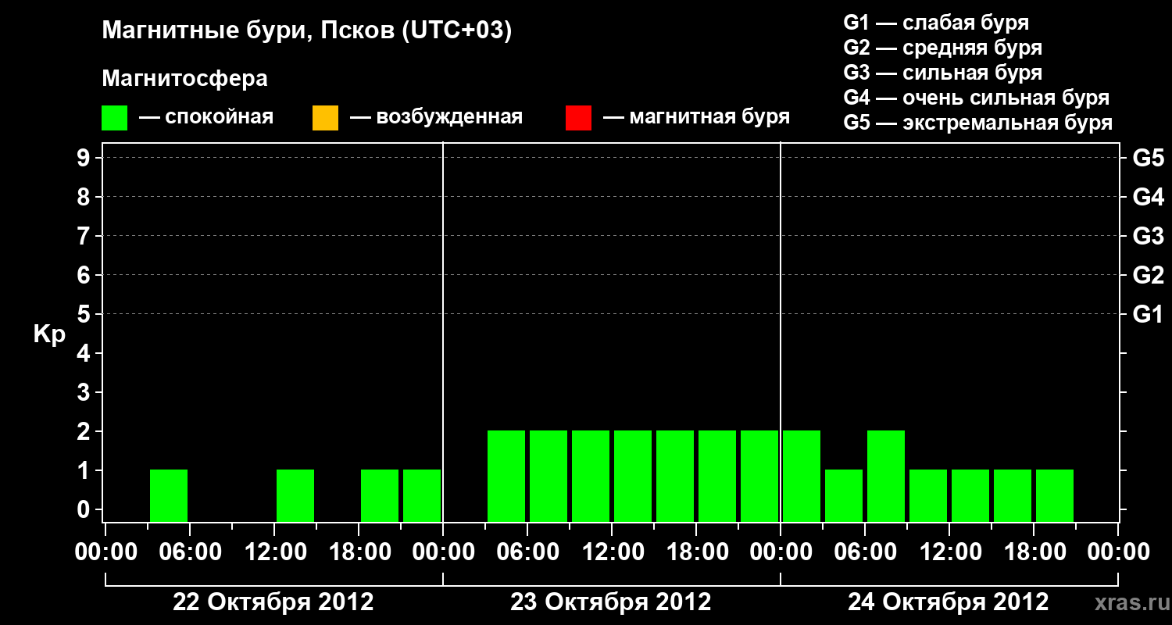The height and width of the screenshot is (625, 1172).
Task: Click the '24 Октября 2012' date label
Action: 949,602
